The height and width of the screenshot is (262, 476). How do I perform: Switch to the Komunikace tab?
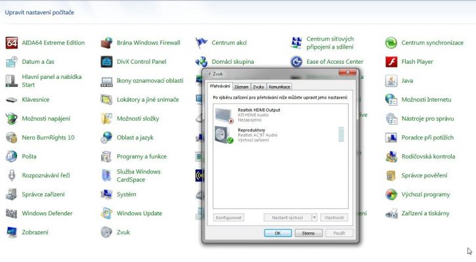click(279, 87)
